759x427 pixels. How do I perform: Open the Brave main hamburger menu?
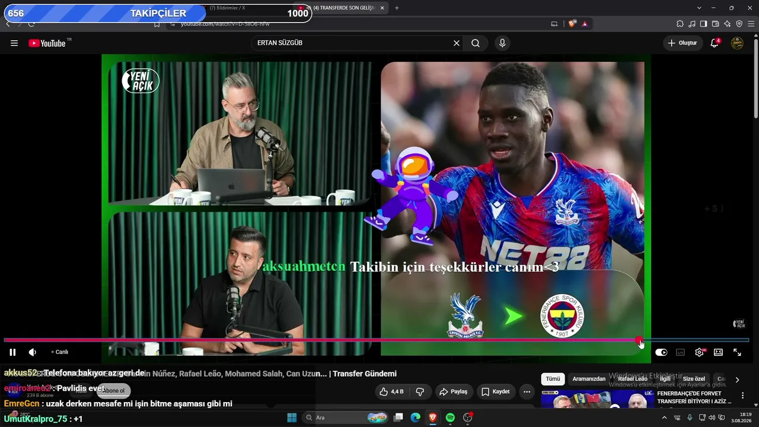[x=751, y=24]
